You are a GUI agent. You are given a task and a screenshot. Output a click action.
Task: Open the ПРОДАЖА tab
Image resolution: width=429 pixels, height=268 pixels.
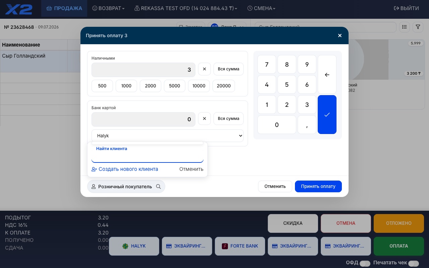coord(64,8)
